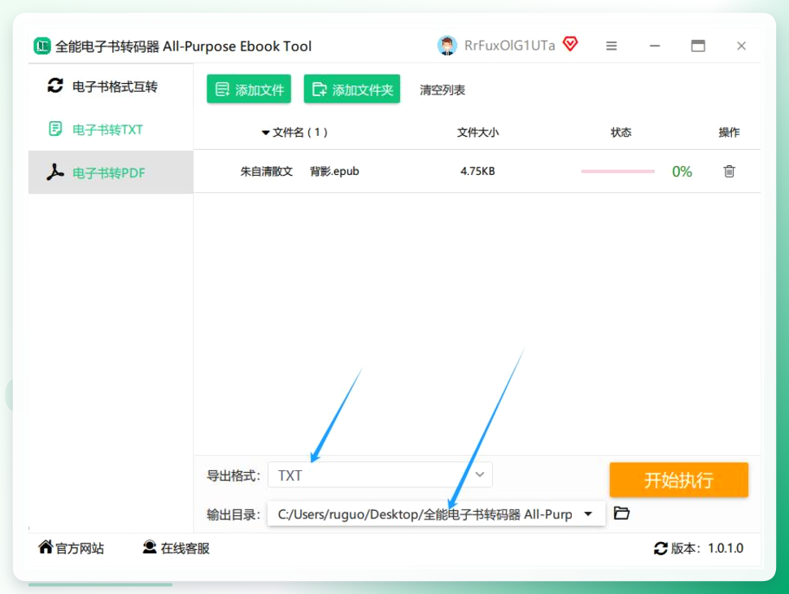
Task: Select the file row 朱自清散文 背影.epub
Action: coord(477,171)
